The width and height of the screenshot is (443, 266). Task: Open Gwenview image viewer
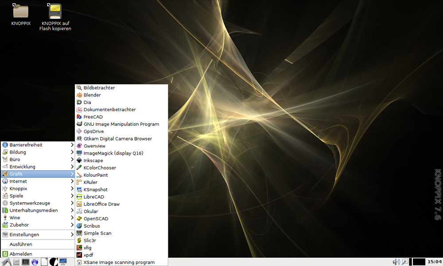point(121,146)
